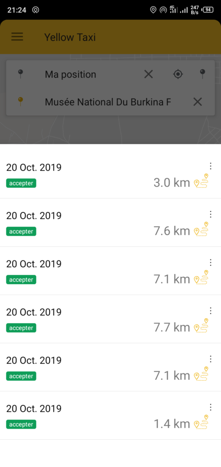Viewport: 221px width, 467px height.
Task: Open three-dot menu of the 3.0 km ride
Action: coord(211,166)
